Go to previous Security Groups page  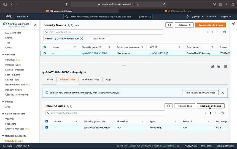(x=207, y=32)
